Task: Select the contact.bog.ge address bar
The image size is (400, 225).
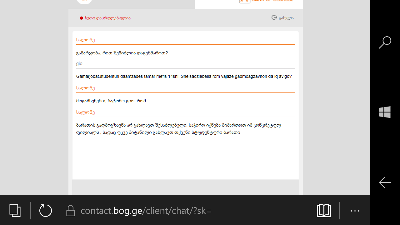Action: pyautogui.click(x=146, y=211)
